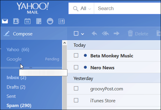The width and height of the screenshot is (161, 110).
Task: Tick the select-all messages checkbox
Action: [76, 33]
